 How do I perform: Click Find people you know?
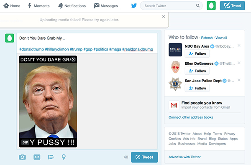(x=202, y=103)
